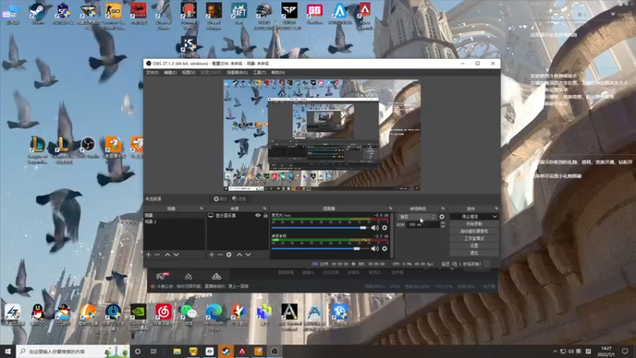Toggle Studio Mode (工作室模式) button
The height and width of the screenshot is (358, 636).
(474, 239)
